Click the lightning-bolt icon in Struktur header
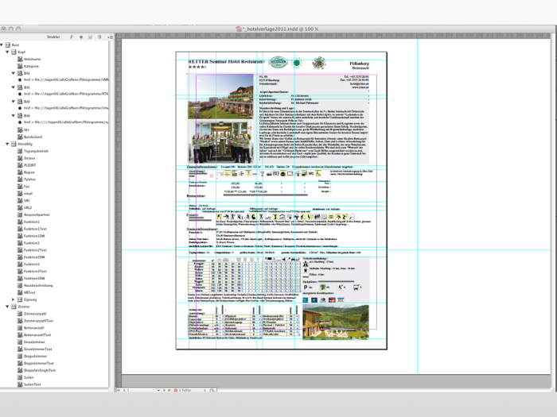 (72, 37)
